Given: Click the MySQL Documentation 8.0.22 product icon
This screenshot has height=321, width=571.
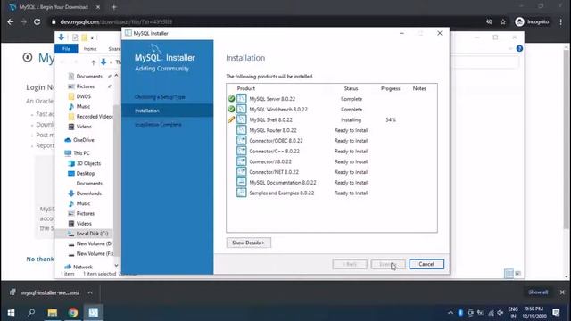Looking at the screenshot, I should coord(242,182).
